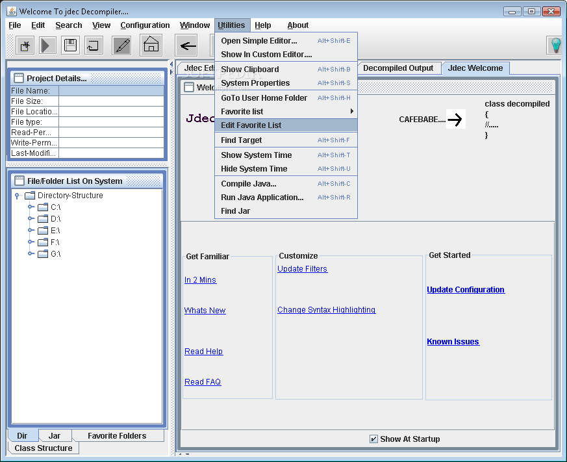Choose Run Java Application... item

286,198
